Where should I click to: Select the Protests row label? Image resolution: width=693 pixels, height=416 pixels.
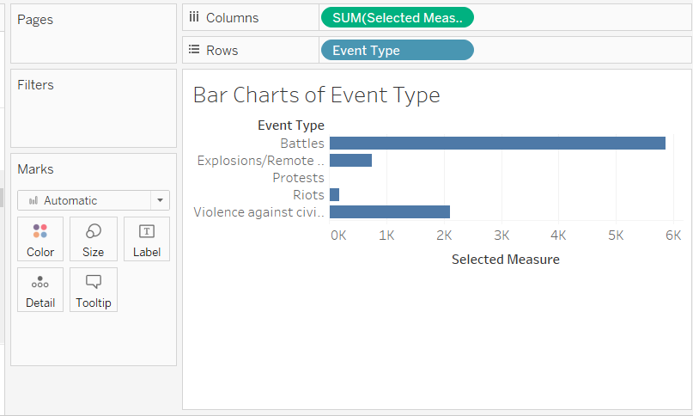click(x=298, y=178)
